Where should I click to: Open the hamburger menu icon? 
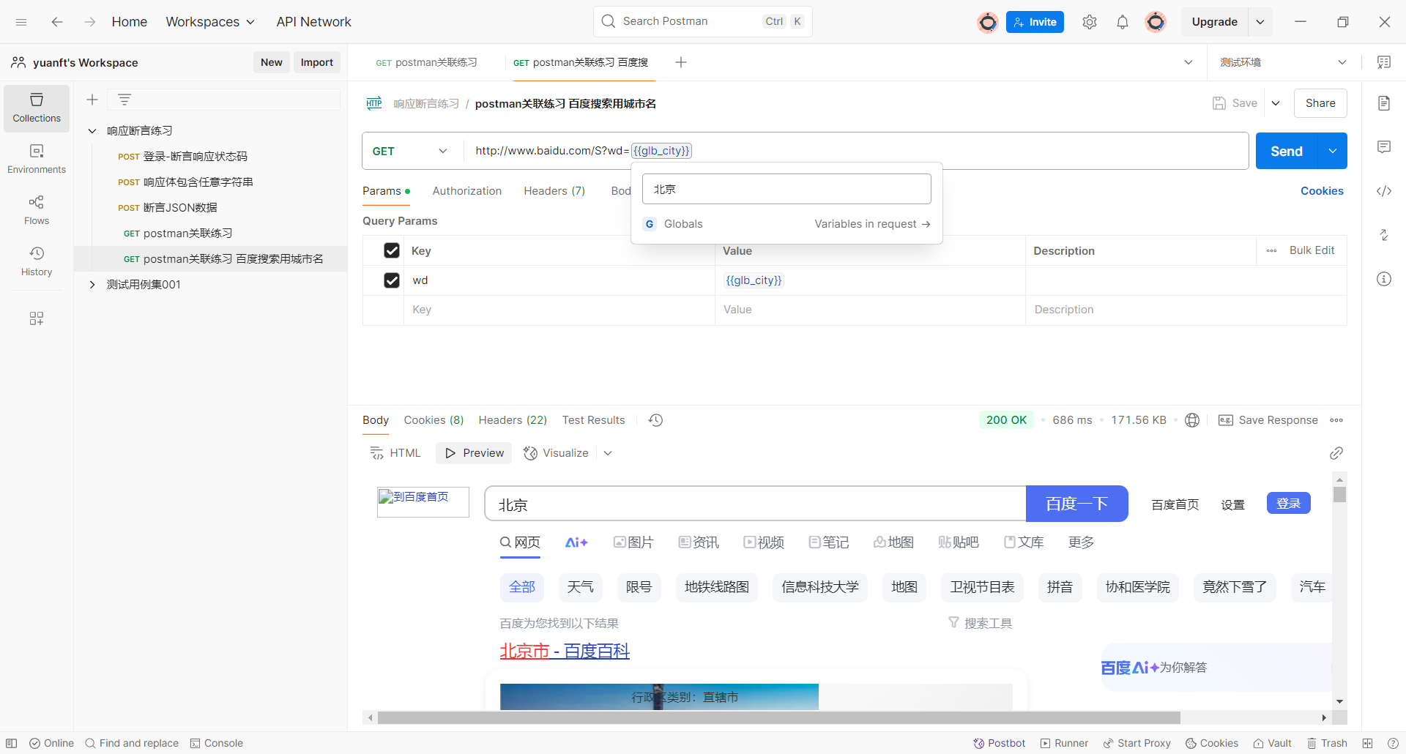coord(21,22)
